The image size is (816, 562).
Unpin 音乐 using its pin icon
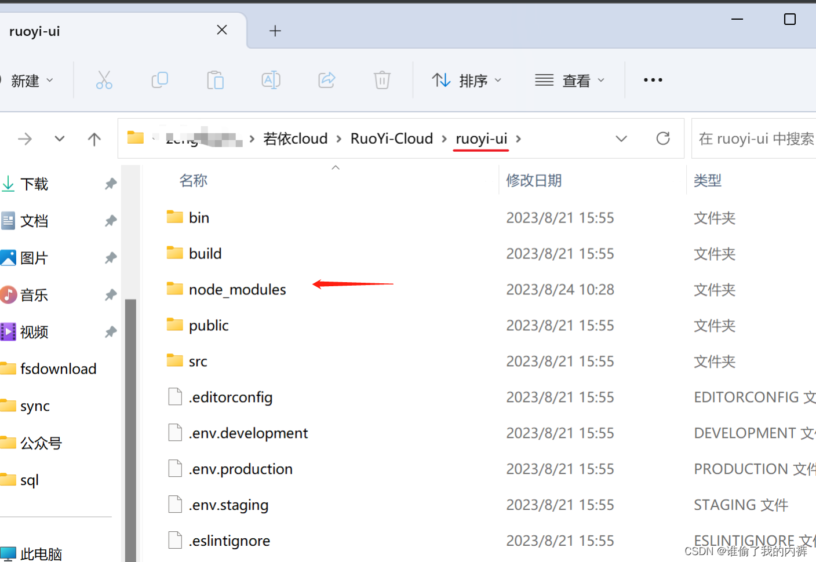(x=111, y=295)
